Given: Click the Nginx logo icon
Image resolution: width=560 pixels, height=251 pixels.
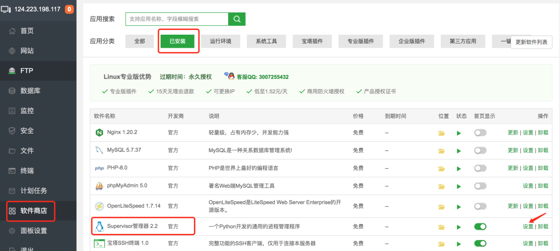Looking at the screenshot, I should point(99,132).
